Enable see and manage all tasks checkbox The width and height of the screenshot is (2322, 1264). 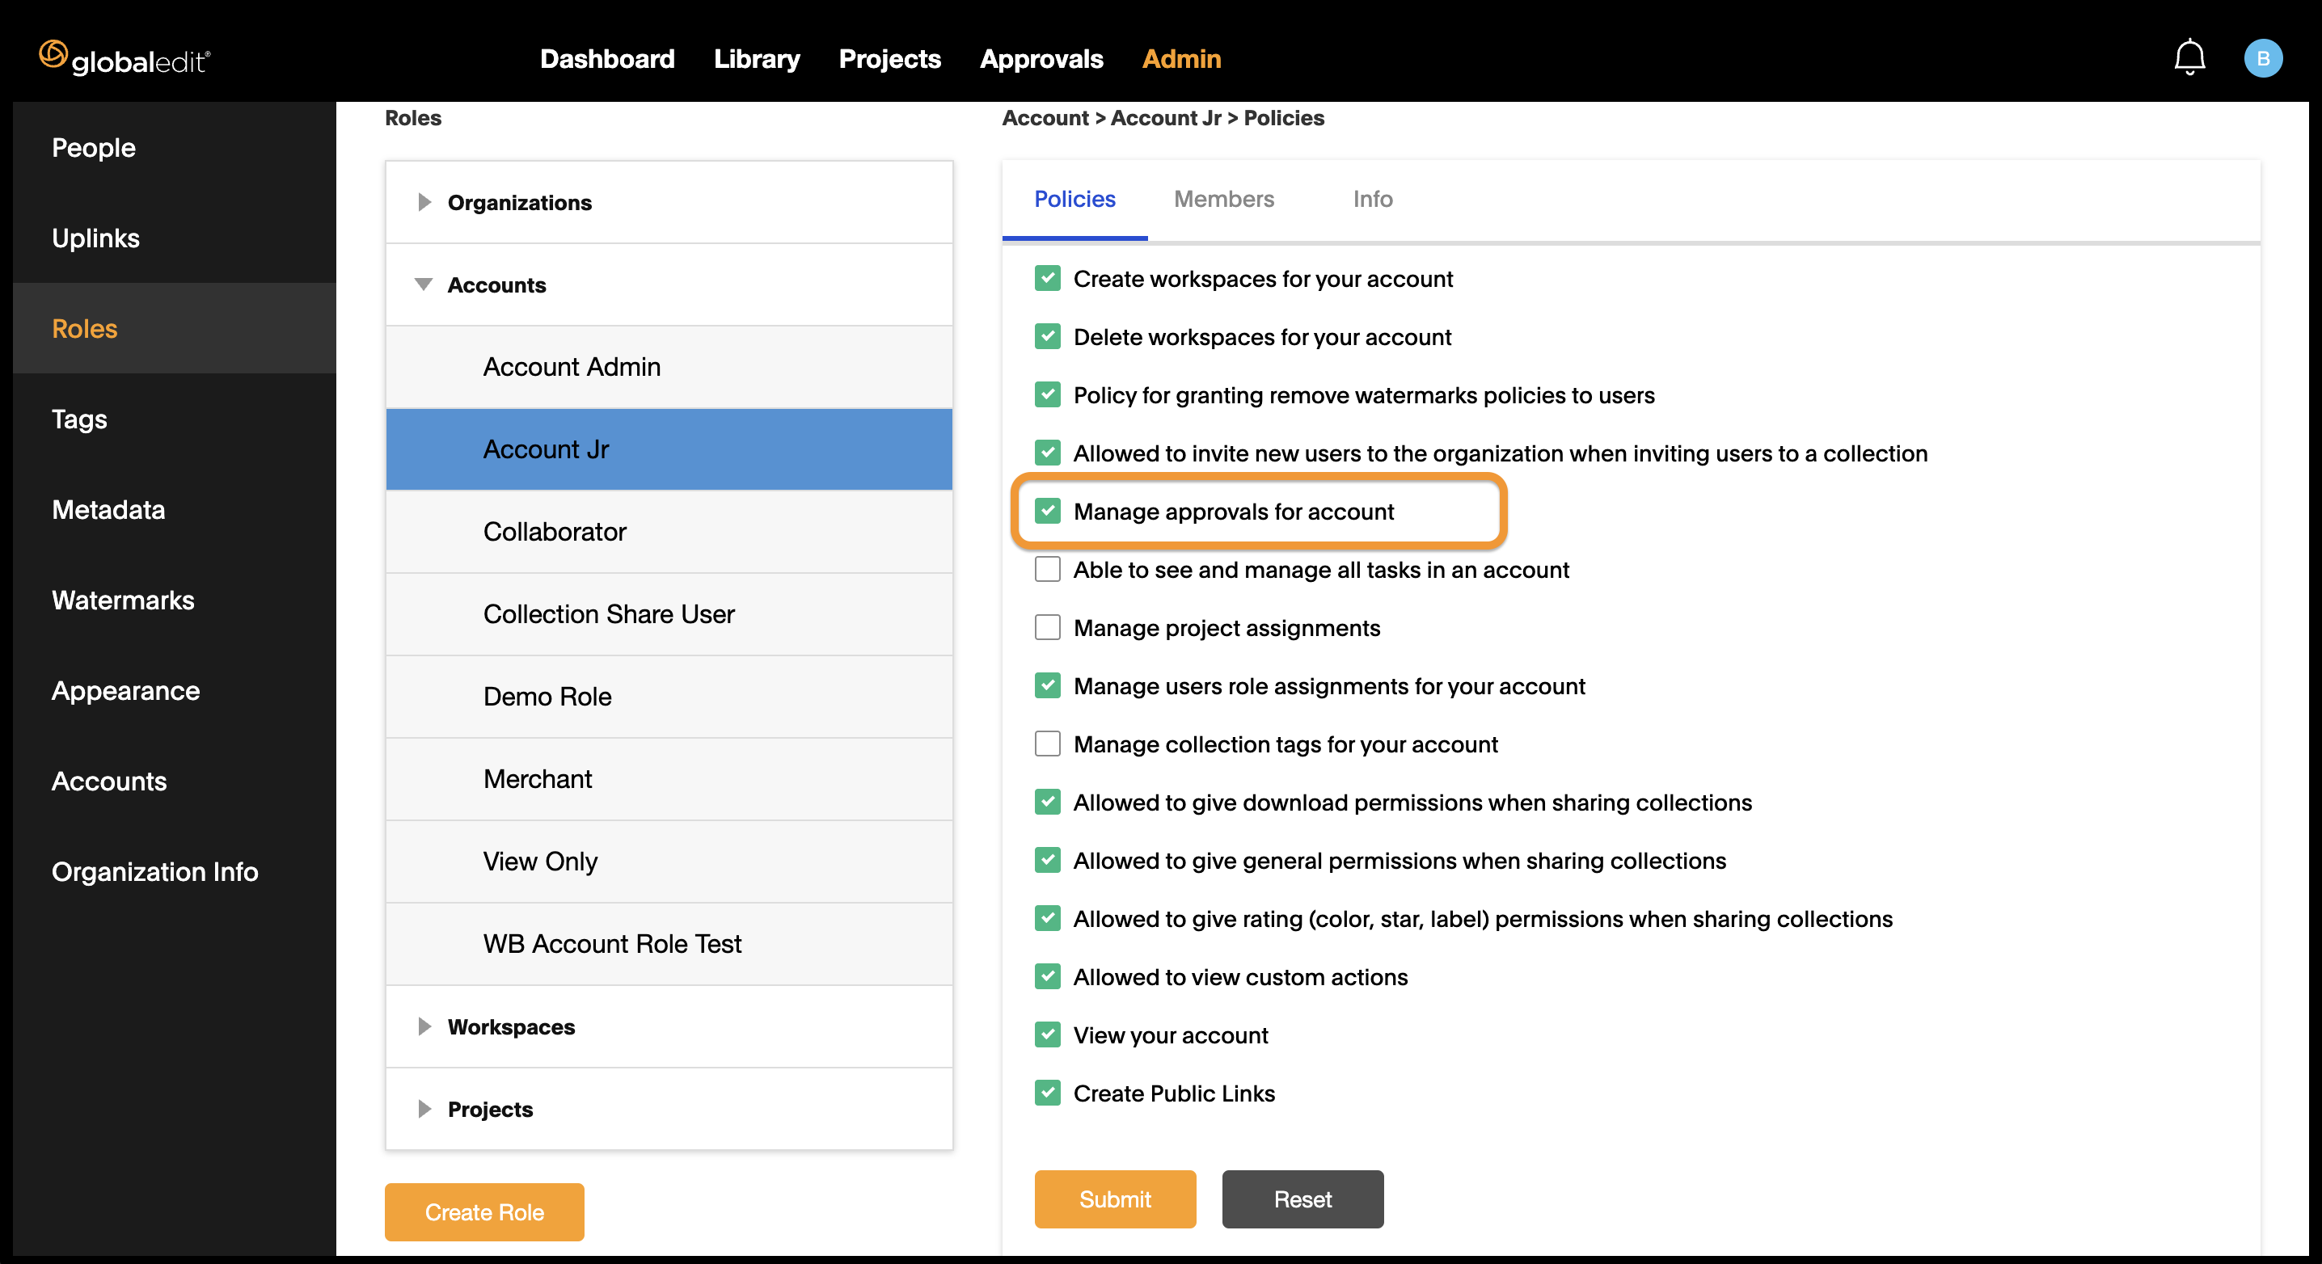click(x=1048, y=570)
